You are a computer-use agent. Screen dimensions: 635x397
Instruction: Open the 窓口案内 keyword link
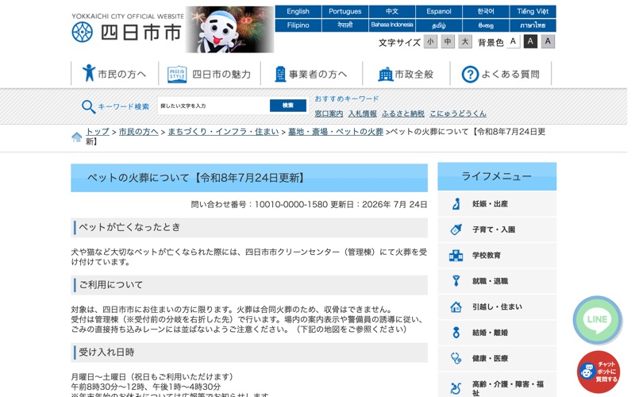point(329,114)
